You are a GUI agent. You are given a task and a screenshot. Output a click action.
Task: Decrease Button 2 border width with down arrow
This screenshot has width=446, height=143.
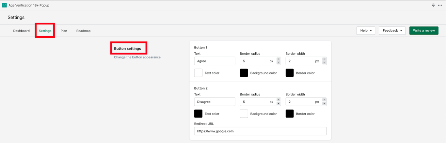[324, 104]
